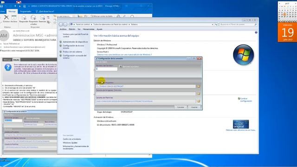Click the Archivar button in Outlook ribbon
This screenshot has width=297, height=167.
pos(14,19)
